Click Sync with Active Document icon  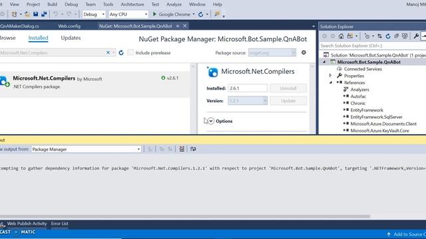click(379, 36)
